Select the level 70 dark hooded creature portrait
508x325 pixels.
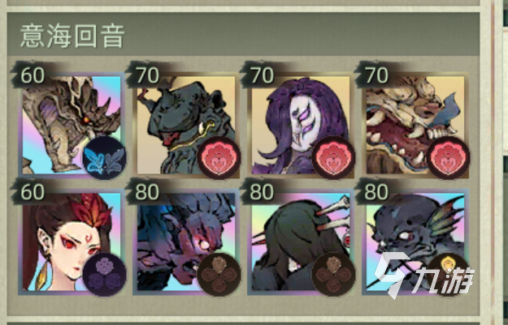pyautogui.click(x=186, y=125)
